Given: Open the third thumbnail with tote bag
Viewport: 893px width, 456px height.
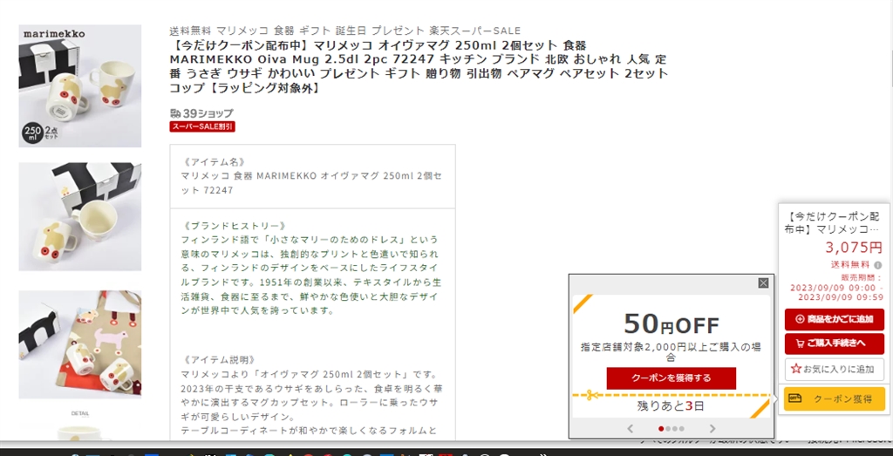Looking at the screenshot, I should (79, 345).
